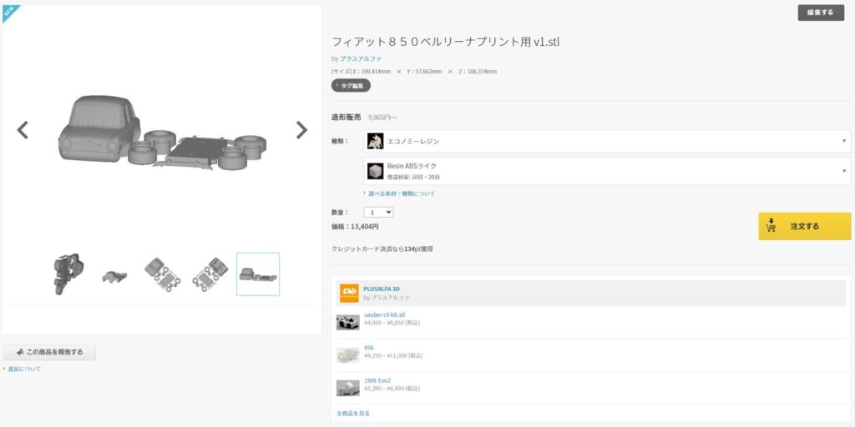The image size is (855, 427).
Task: Click the NEW ribbon badge on image
Action: 10,13
